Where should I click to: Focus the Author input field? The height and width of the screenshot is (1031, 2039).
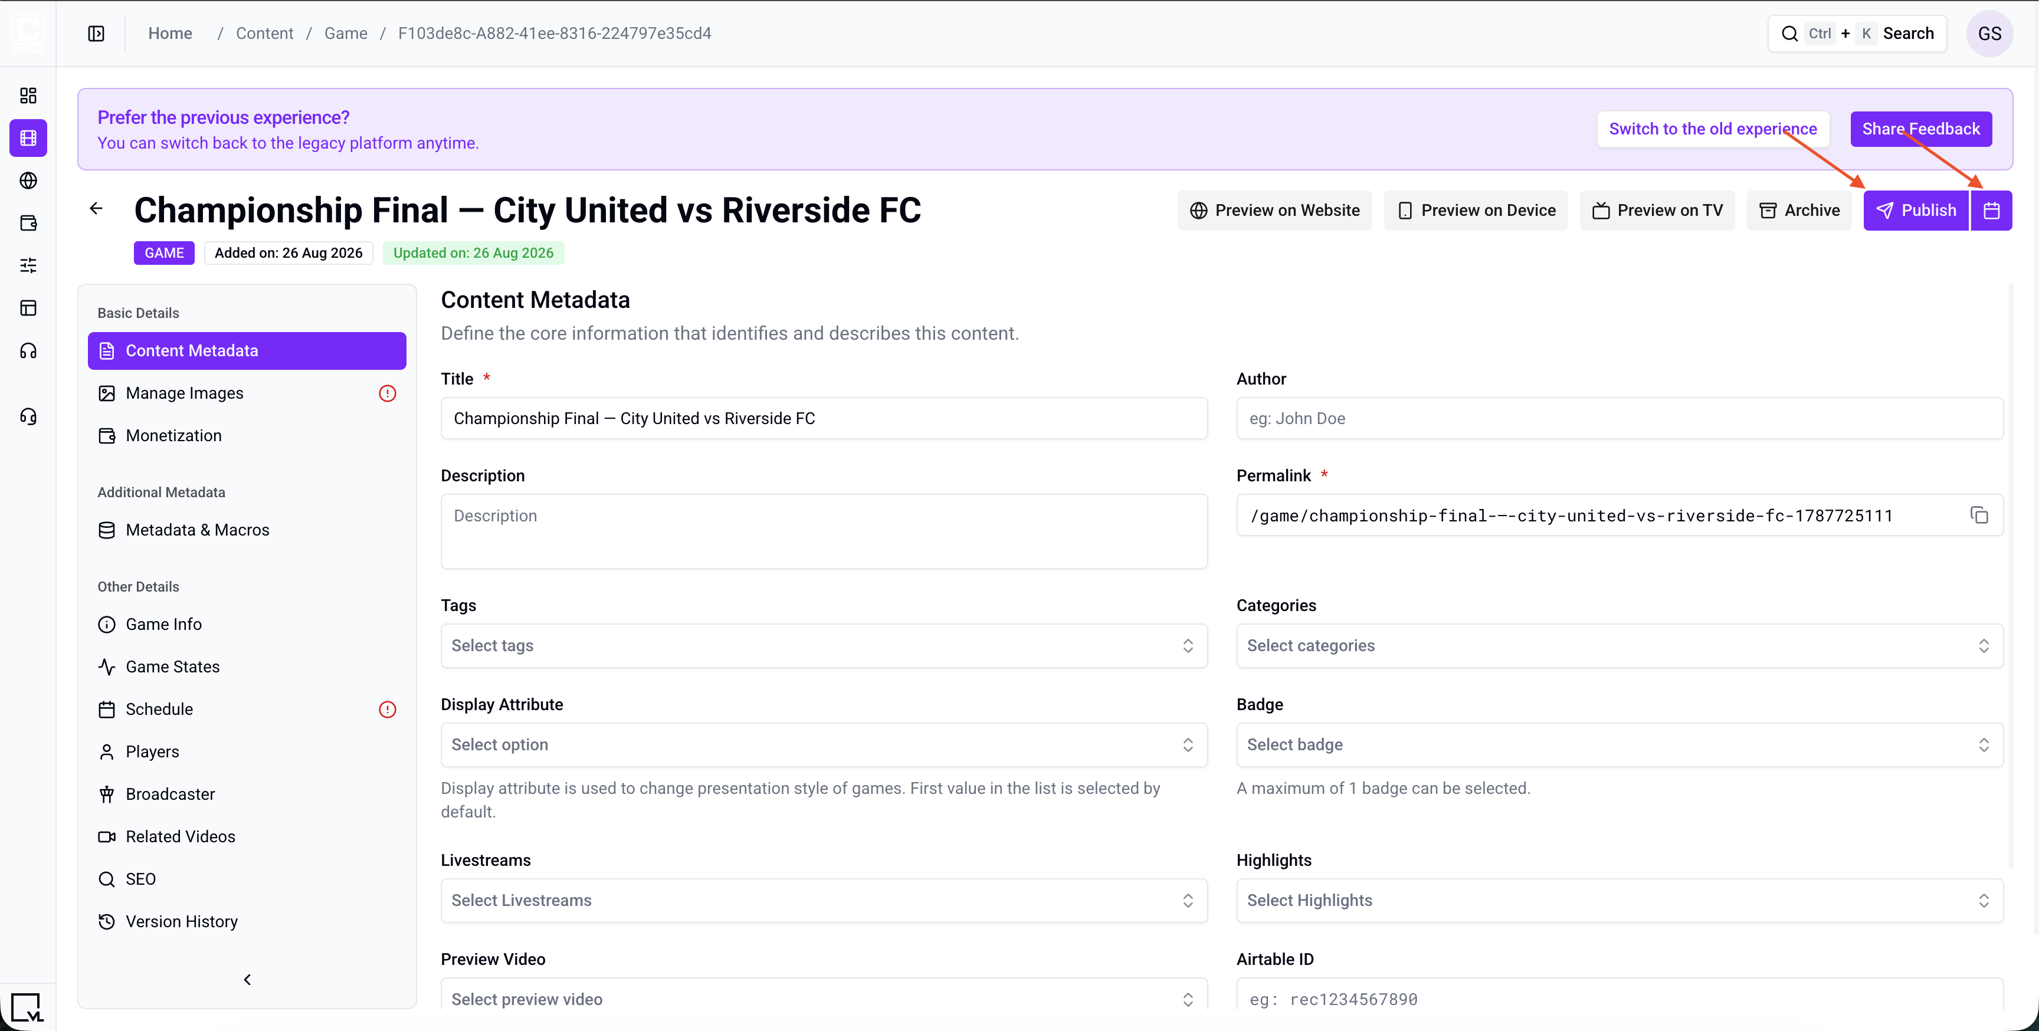(x=1620, y=419)
